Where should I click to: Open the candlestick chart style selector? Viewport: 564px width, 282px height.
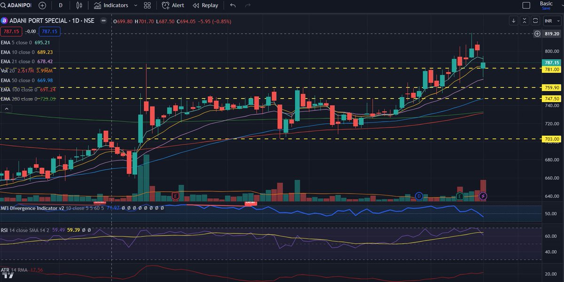79,5
